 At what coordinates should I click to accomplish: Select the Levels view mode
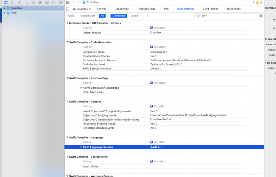click(x=134, y=16)
